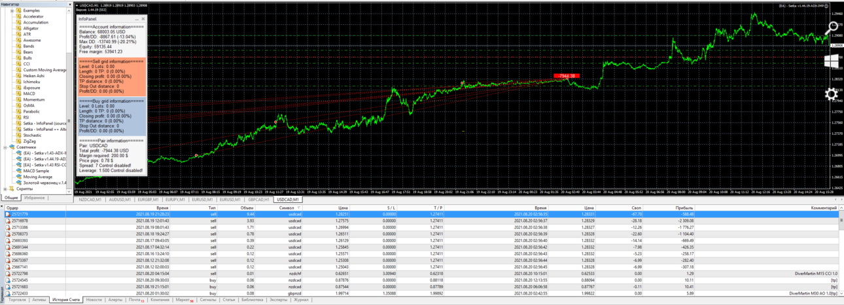Screen dimensions: 844x305
Task: Select the USDCAD,M1 chart tab
Action: (288, 200)
